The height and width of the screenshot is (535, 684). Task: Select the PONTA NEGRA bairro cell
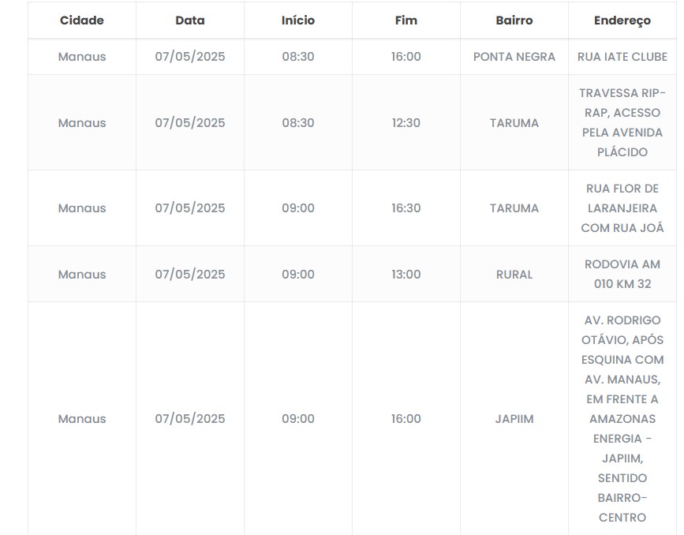pos(514,57)
